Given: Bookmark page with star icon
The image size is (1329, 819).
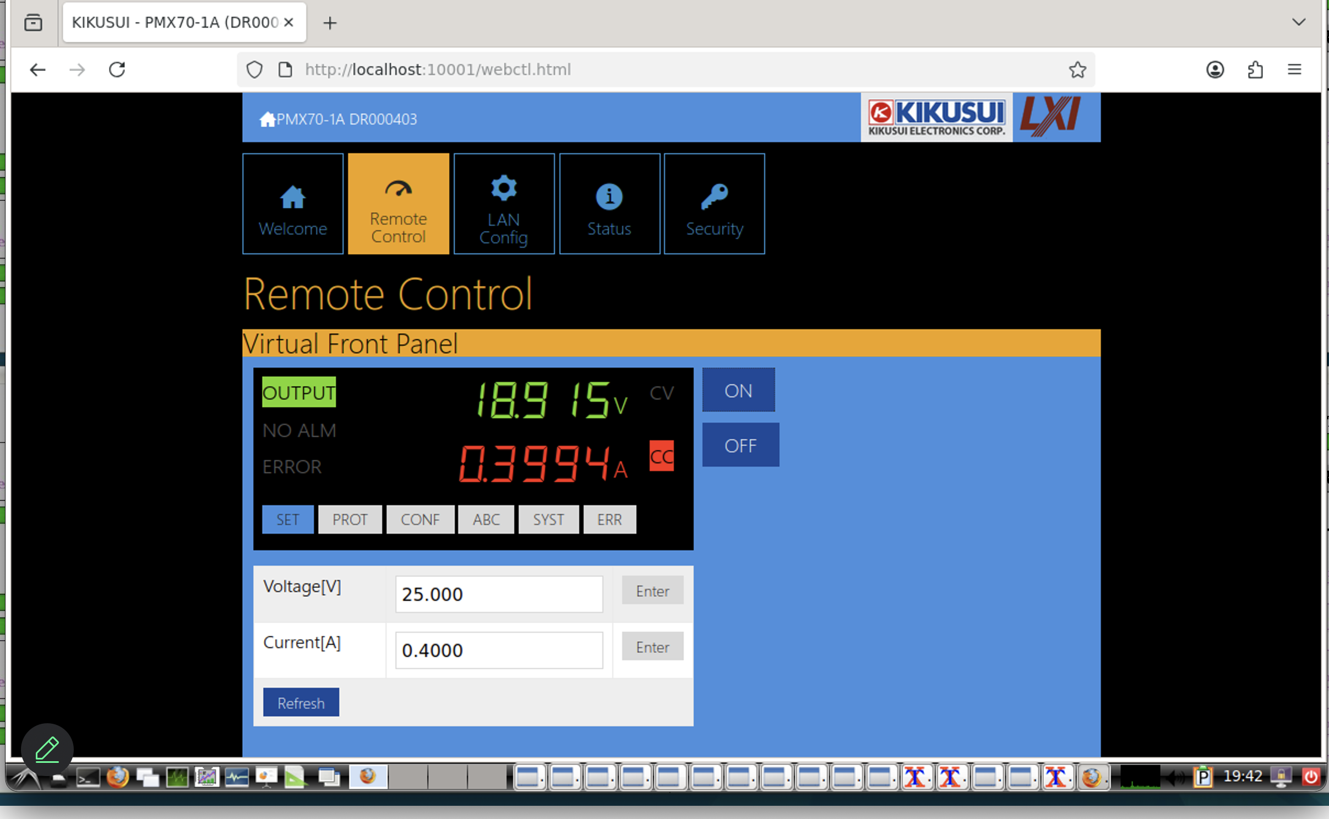Looking at the screenshot, I should tap(1077, 70).
